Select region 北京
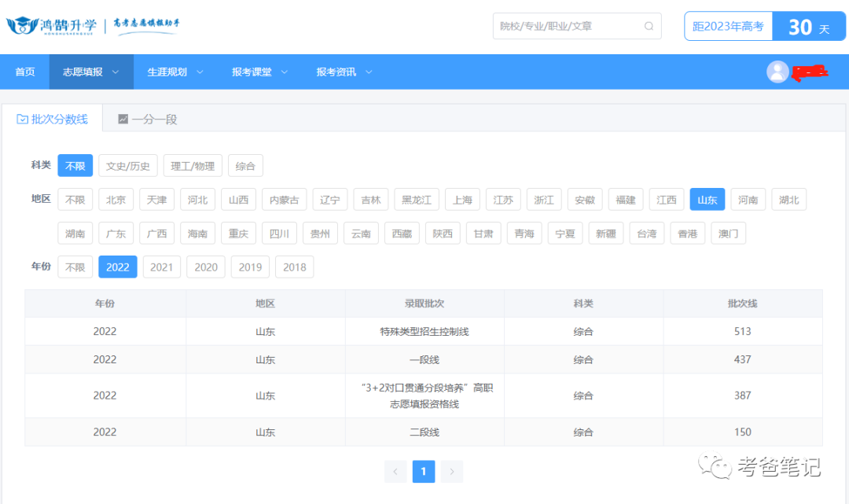Viewport: 849px width, 504px height. [116, 200]
